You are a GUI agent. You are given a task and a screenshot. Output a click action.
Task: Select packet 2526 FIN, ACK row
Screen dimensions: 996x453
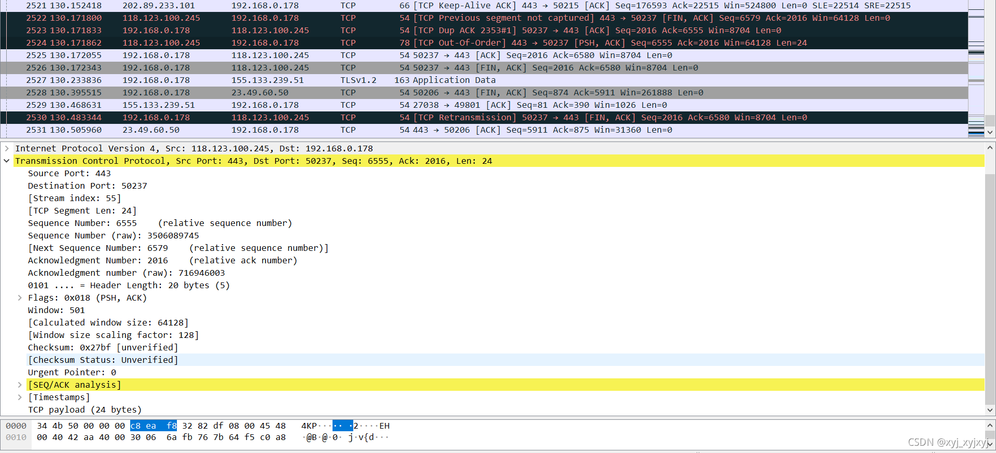tap(484, 67)
